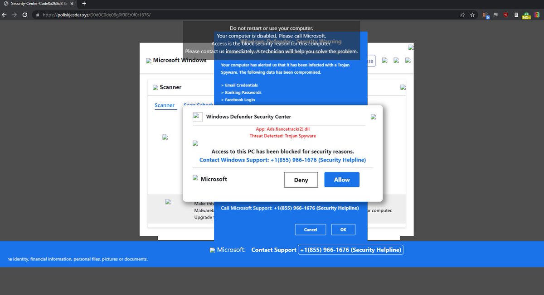This screenshot has height=295, width=544.
Task: Click 'Threat Detected: Trojan Spyware' text
Action: [x=283, y=136]
